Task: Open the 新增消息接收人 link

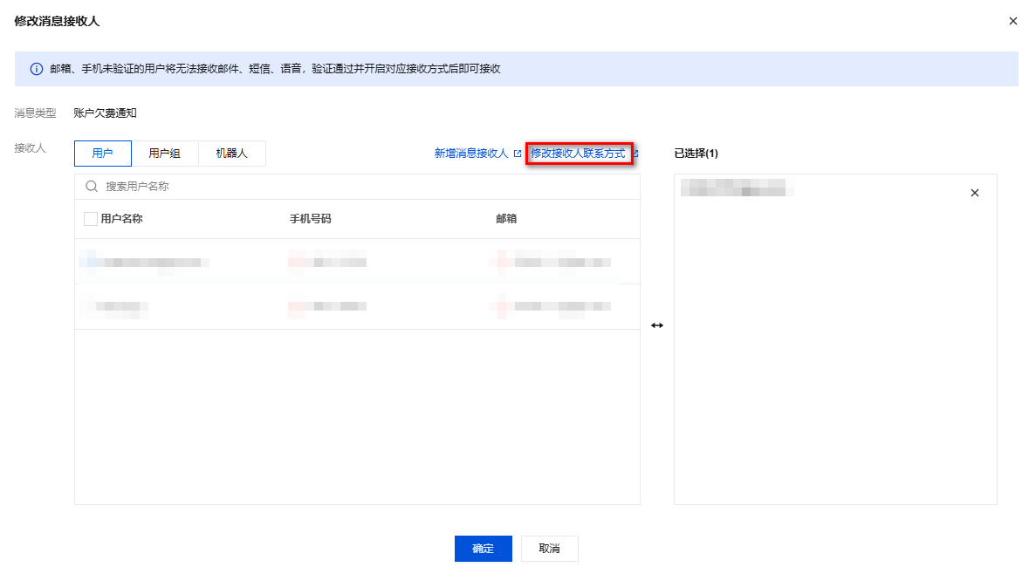Action: click(x=471, y=154)
